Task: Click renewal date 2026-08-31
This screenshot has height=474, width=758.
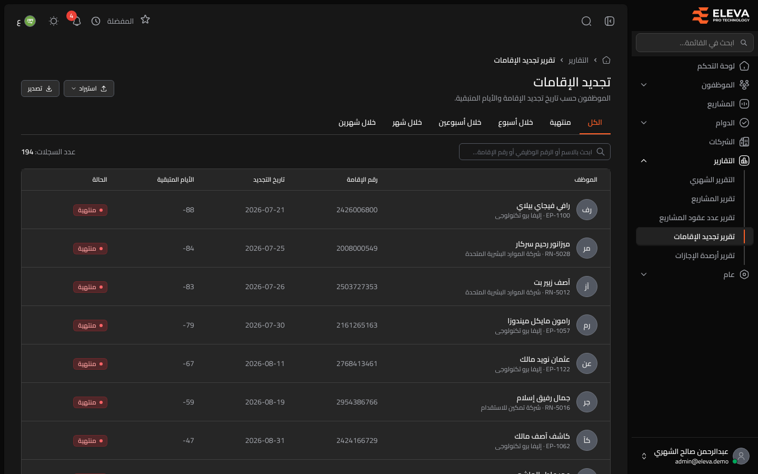Action: tap(265, 440)
